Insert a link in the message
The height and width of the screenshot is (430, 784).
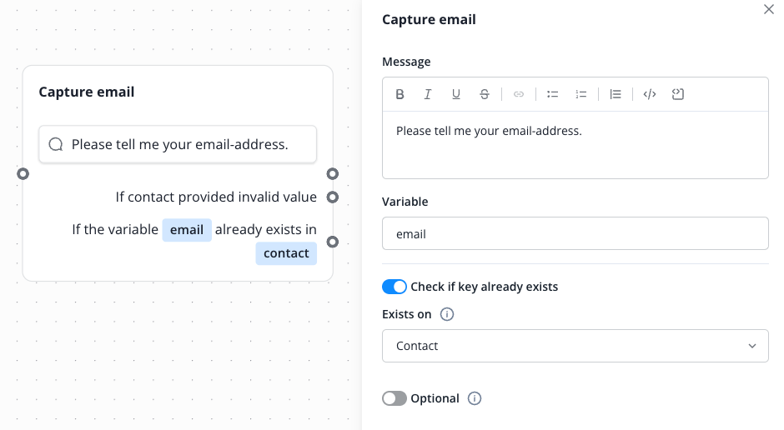[x=519, y=94]
